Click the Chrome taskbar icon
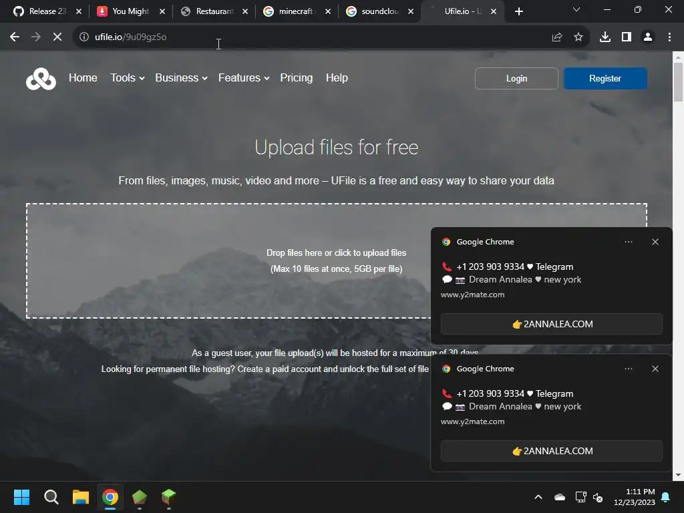The image size is (684, 513). 110,497
